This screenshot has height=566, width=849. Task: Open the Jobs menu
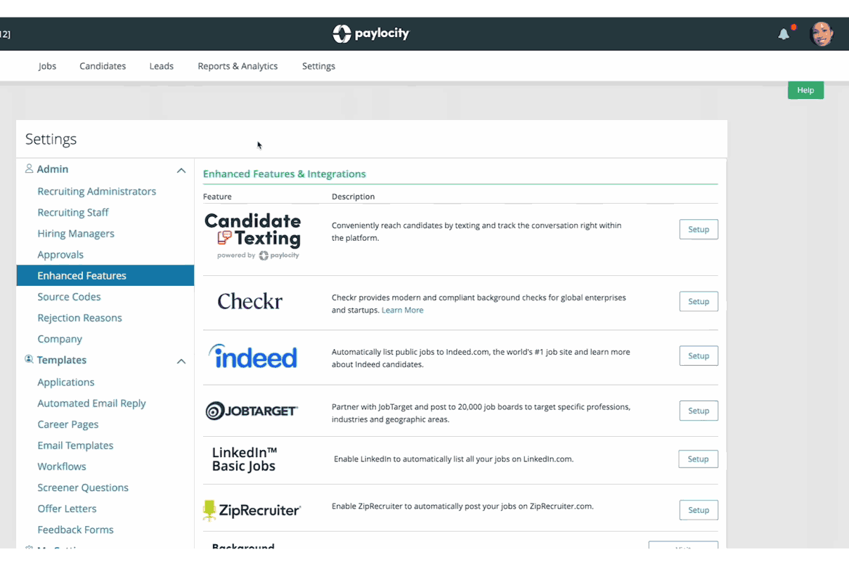point(47,66)
